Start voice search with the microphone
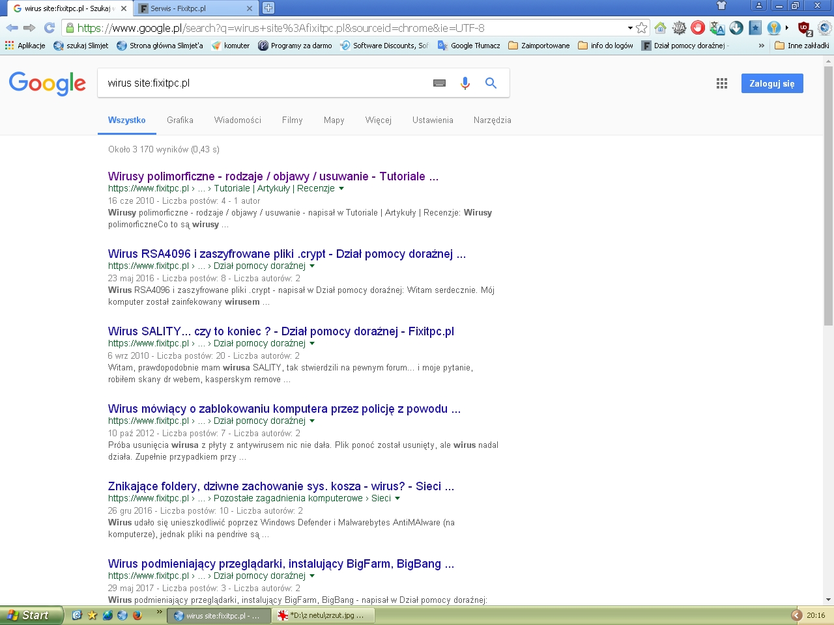 coord(465,83)
